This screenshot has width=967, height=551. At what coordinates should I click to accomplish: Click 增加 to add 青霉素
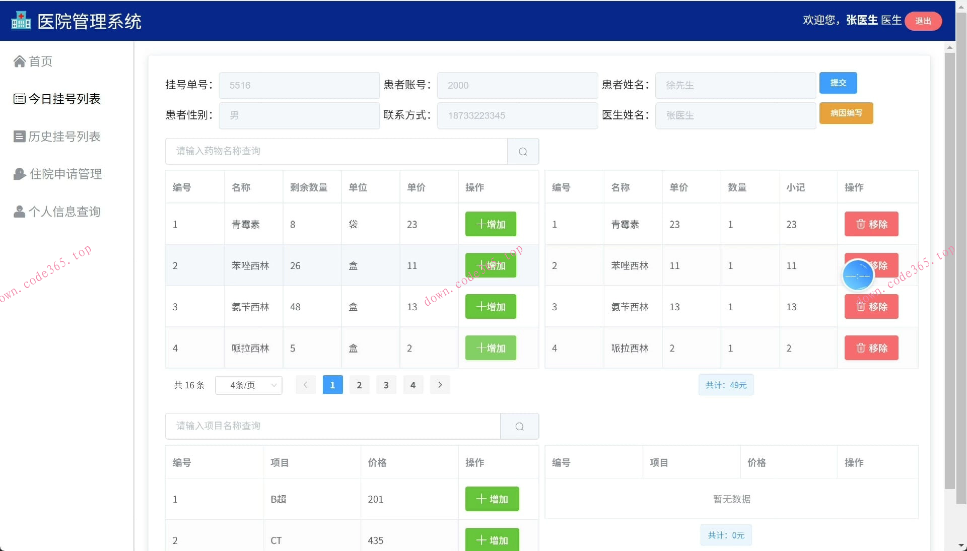(x=490, y=224)
